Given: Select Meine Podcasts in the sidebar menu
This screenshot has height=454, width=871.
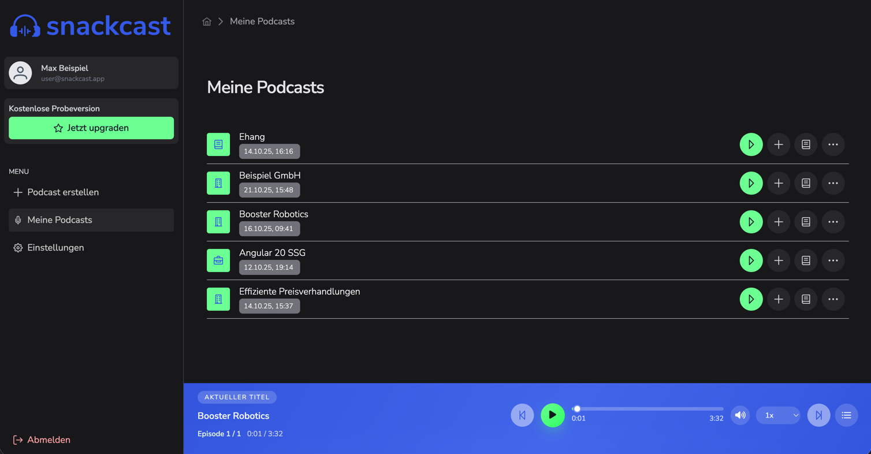Looking at the screenshot, I should [x=59, y=219].
